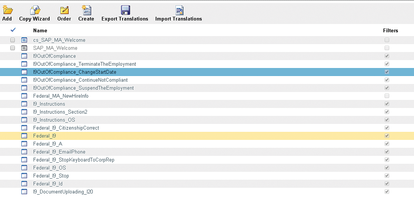
Task: Click the page icon beside SAP_MA_Welcome
Action: coord(24,48)
